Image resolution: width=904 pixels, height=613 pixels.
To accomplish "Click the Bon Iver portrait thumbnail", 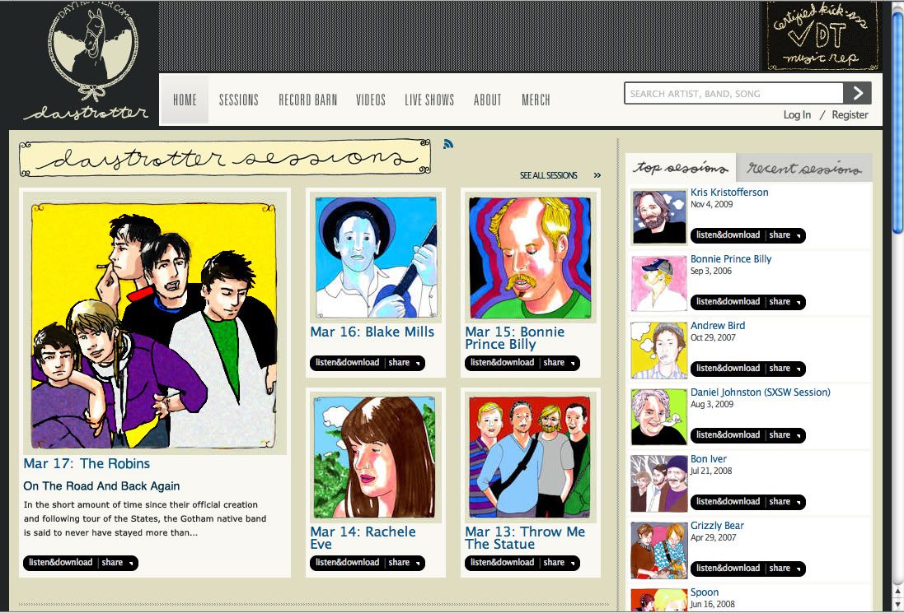I will (x=659, y=484).
